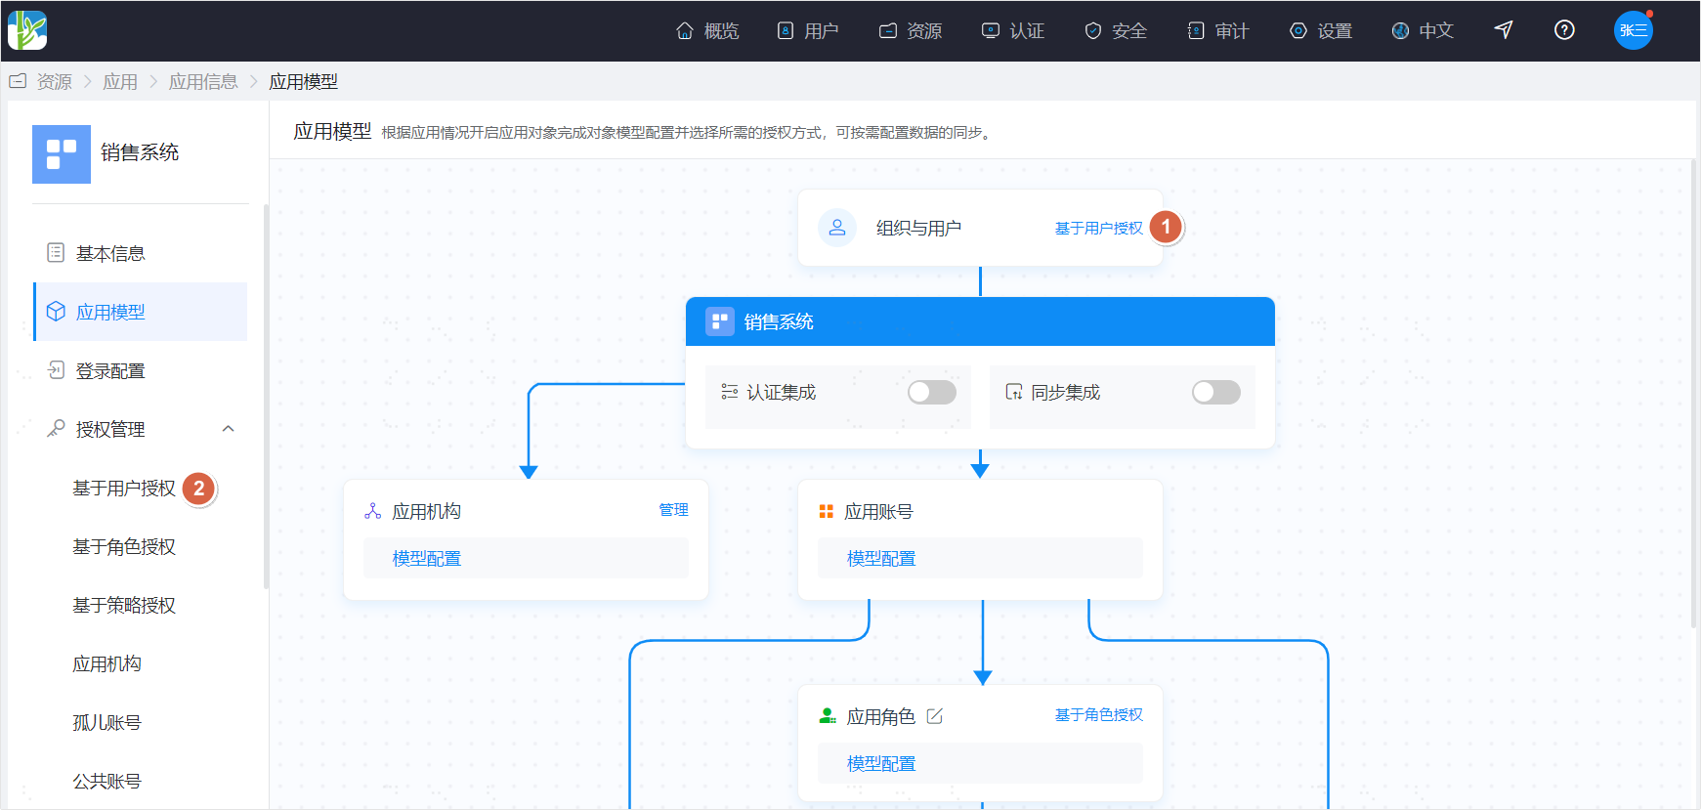Viewport: 1701px width, 810px height.
Task: Click the 应用账号 card title
Action: point(878,511)
